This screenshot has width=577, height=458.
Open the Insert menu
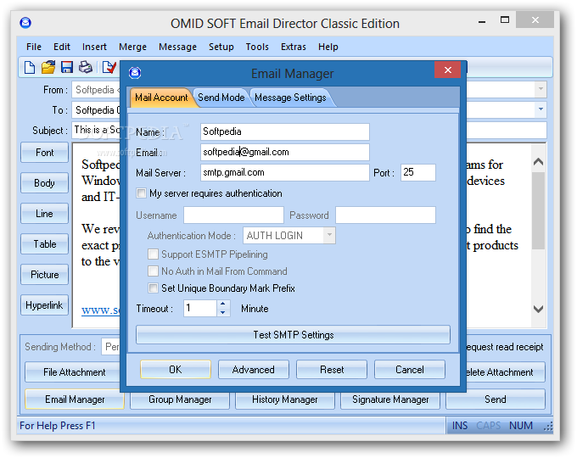click(x=94, y=47)
